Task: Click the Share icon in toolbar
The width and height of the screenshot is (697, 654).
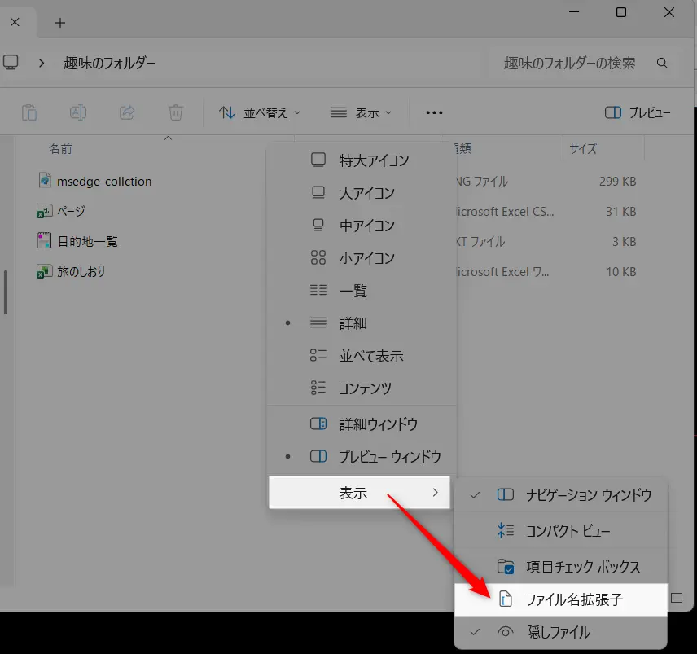Action: pyautogui.click(x=127, y=112)
